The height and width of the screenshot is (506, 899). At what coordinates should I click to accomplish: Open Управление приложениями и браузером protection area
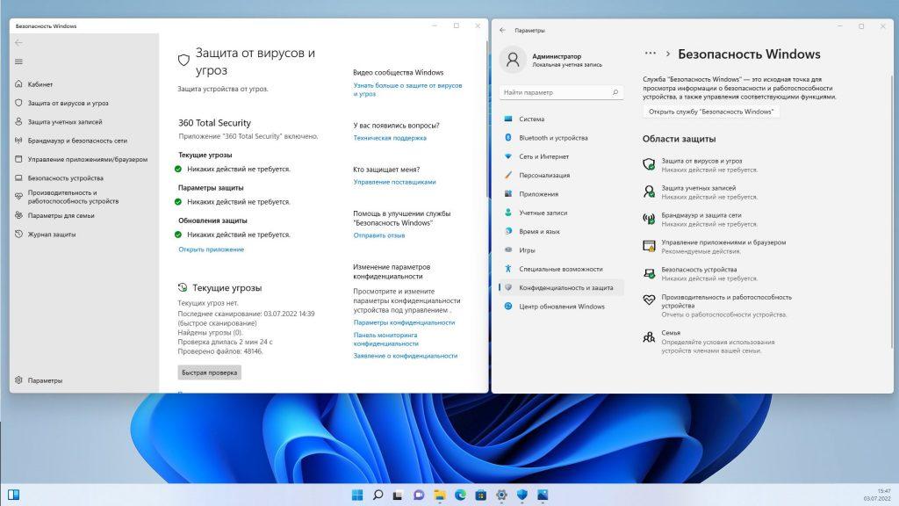[715, 247]
